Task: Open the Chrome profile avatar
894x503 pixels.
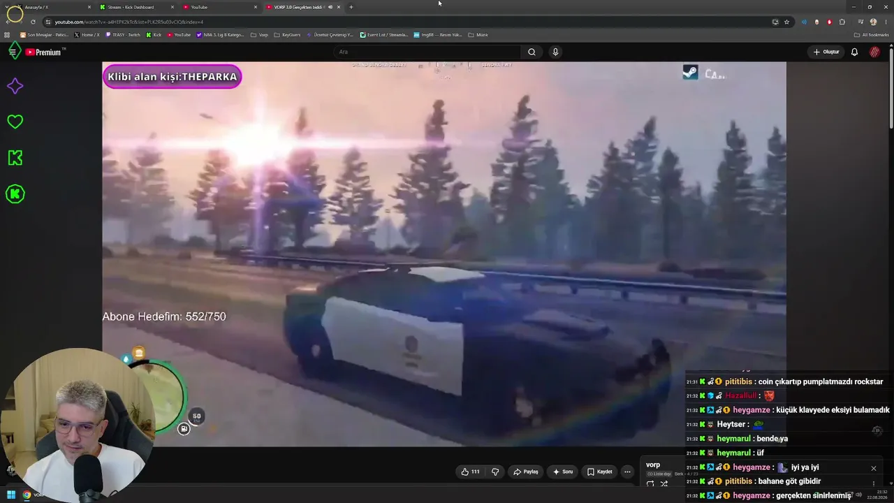Action: tap(873, 22)
